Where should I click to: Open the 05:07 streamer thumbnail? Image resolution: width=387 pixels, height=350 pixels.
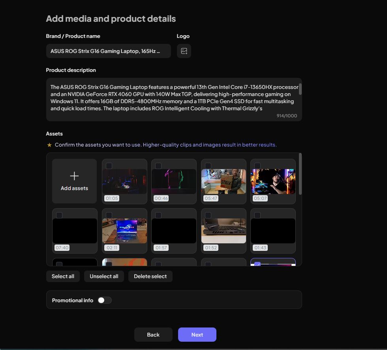click(x=273, y=181)
